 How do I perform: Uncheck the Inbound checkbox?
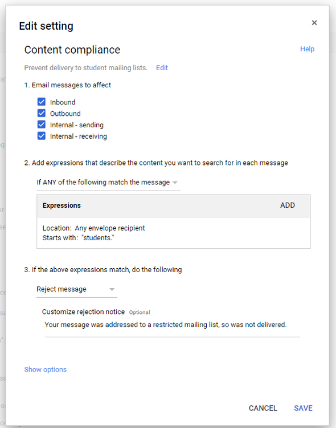[x=42, y=102]
